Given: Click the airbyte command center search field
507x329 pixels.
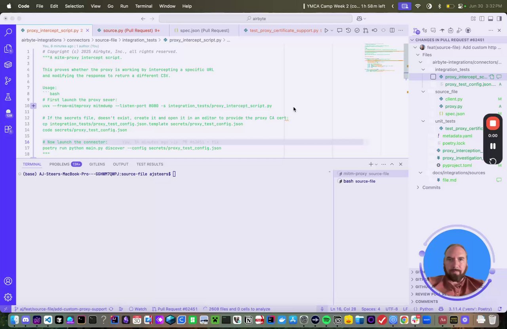Looking at the screenshot, I should click(255, 19).
